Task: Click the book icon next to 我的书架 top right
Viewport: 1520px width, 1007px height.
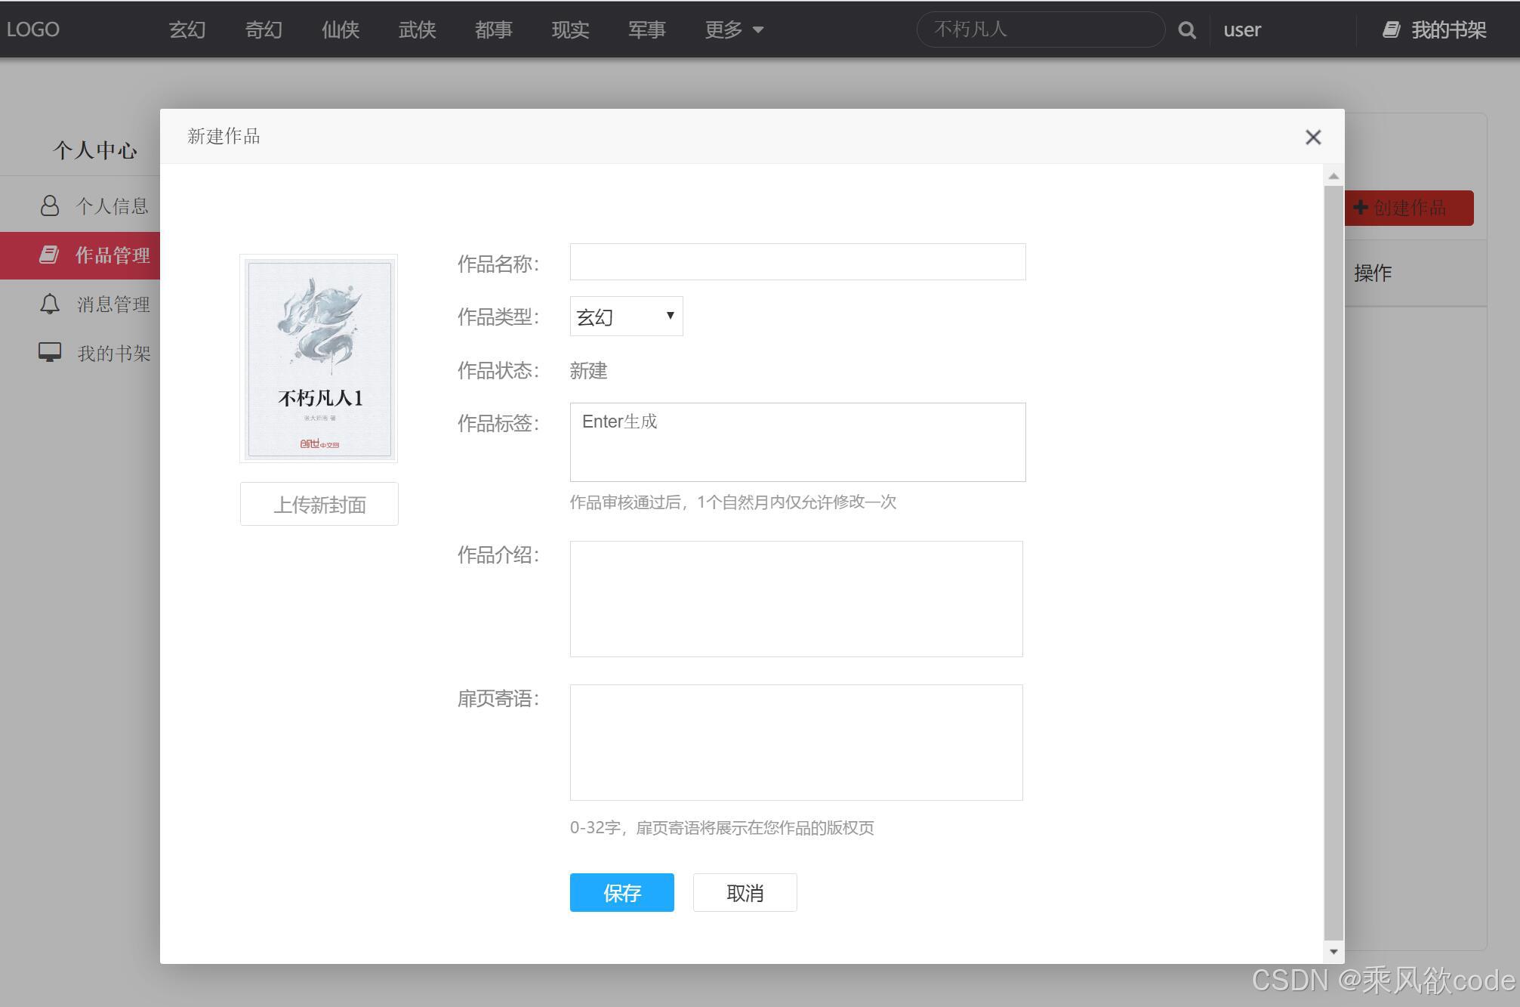Action: pyautogui.click(x=1392, y=29)
